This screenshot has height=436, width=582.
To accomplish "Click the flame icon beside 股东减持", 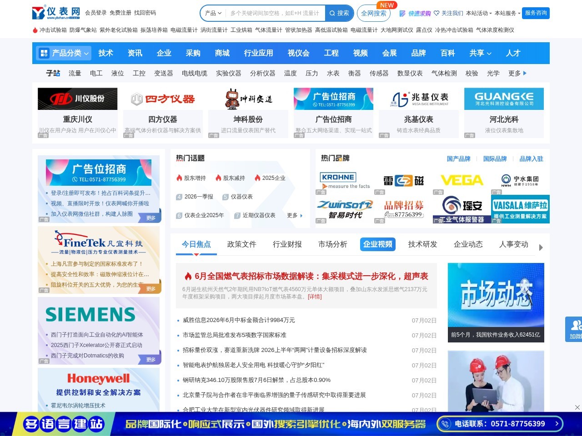I will (x=218, y=178).
